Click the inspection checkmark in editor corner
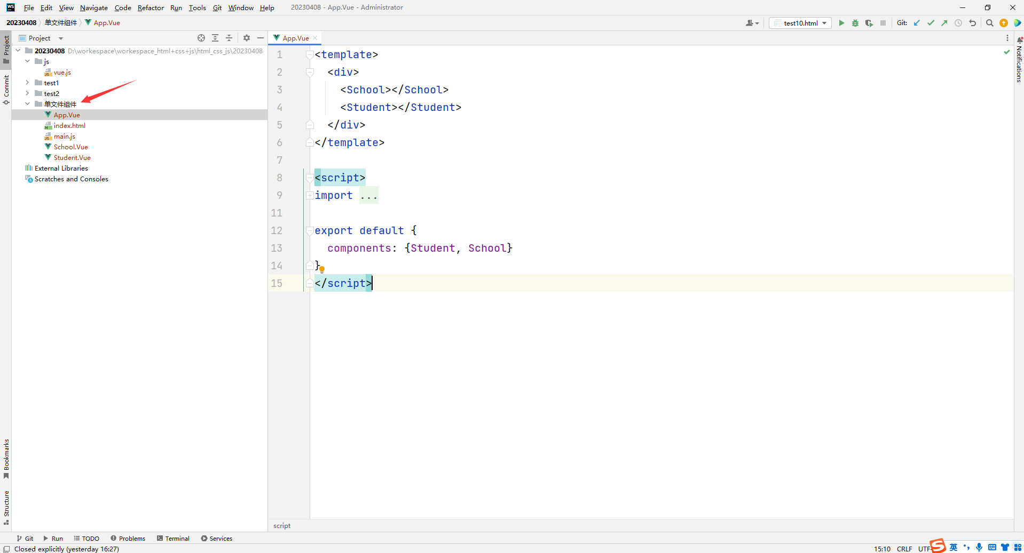 click(1007, 52)
